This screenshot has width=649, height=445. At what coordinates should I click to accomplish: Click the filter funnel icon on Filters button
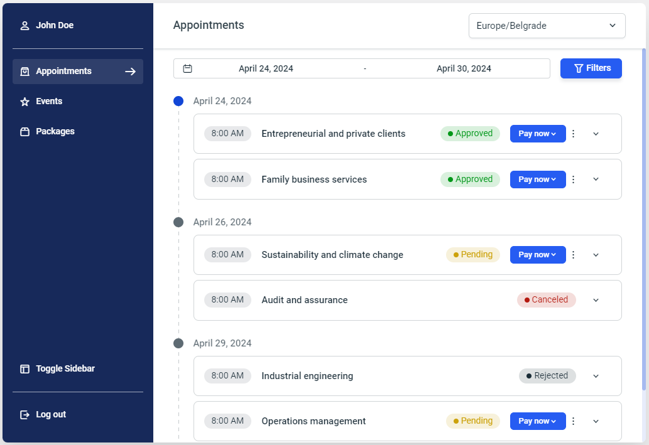click(579, 68)
